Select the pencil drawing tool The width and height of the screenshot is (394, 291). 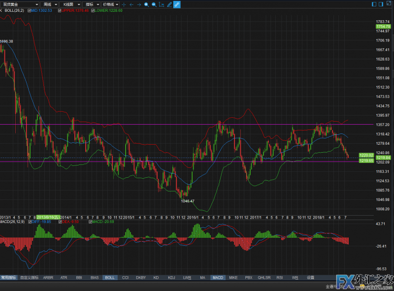[169, 4]
